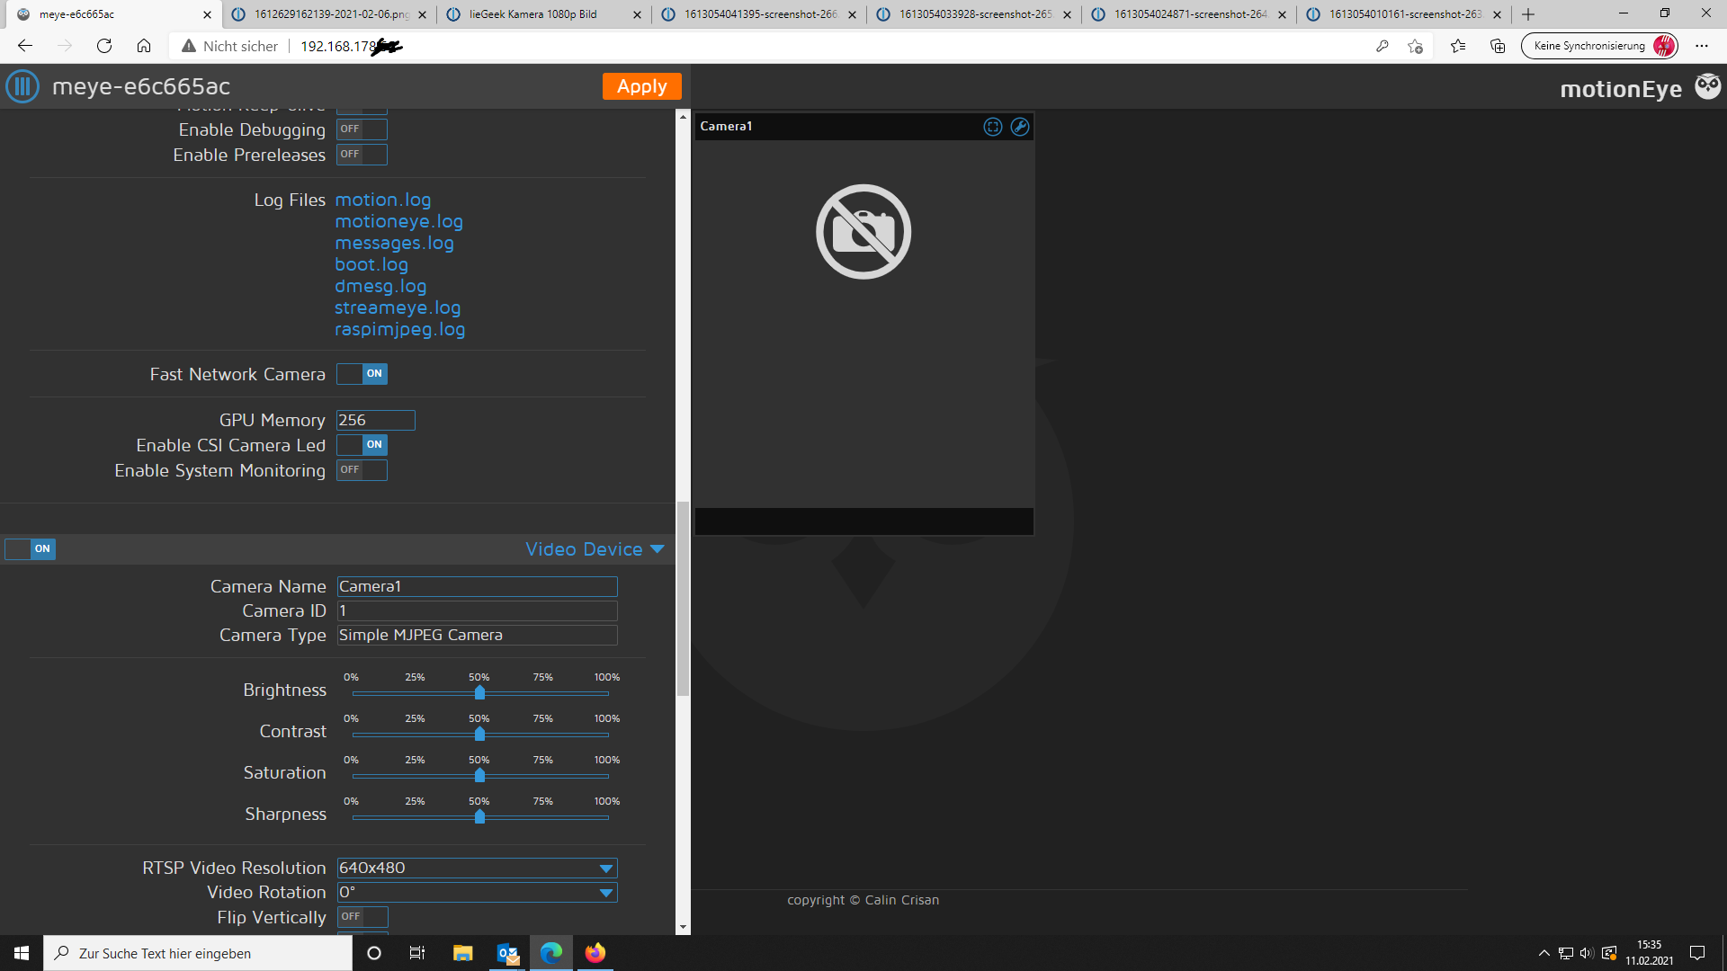
Task: Click the orange Apply button
Action: [641, 86]
